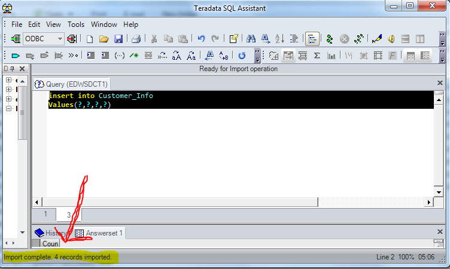The width and height of the screenshot is (450, 269).
Task: Copy selection with the copy icon
Action: tap(168, 39)
